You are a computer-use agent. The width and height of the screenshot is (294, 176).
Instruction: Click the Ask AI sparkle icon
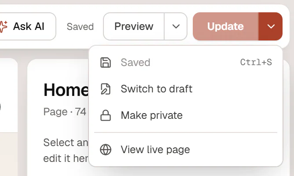[3, 26]
